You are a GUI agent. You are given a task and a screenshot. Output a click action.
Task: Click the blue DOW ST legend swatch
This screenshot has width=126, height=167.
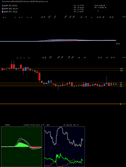point(3,6)
